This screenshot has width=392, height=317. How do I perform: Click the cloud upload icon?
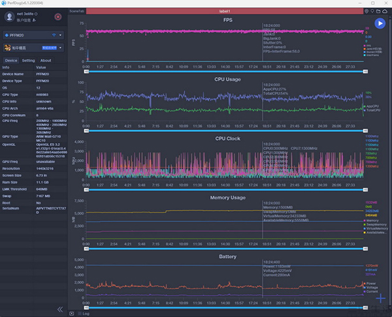click(384, 12)
